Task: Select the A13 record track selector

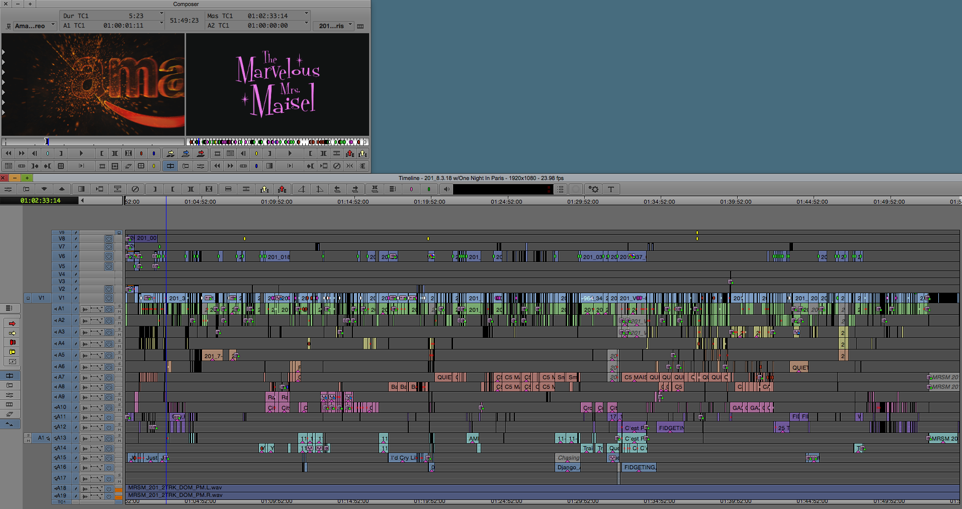Action: 62,438
